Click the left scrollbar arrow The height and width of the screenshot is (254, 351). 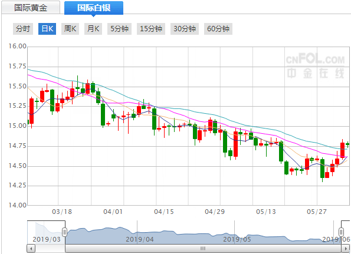31,249
